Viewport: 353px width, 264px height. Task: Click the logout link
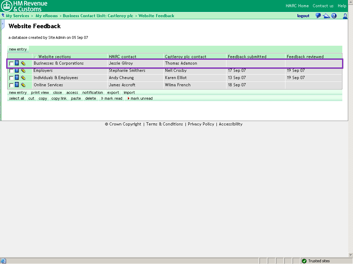point(303,16)
